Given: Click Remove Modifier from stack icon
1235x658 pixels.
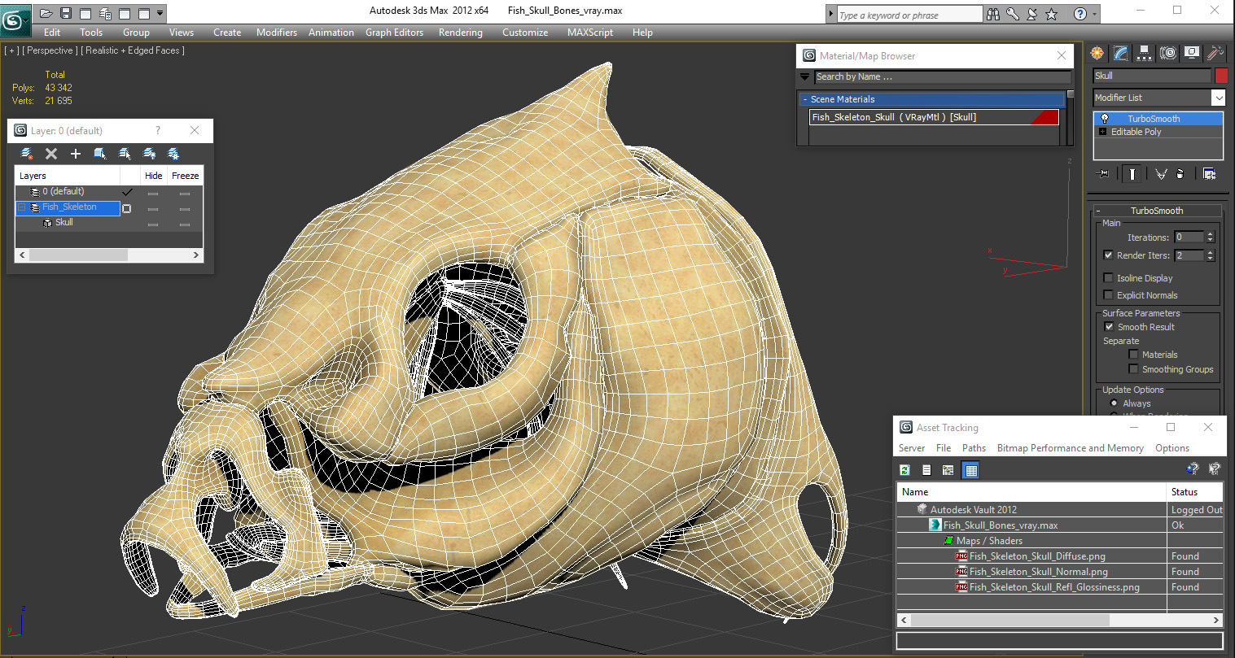Looking at the screenshot, I should tap(1180, 173).
